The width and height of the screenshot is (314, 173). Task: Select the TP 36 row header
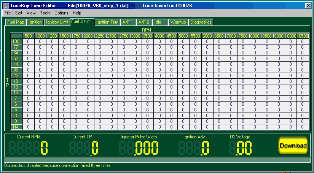16,70
